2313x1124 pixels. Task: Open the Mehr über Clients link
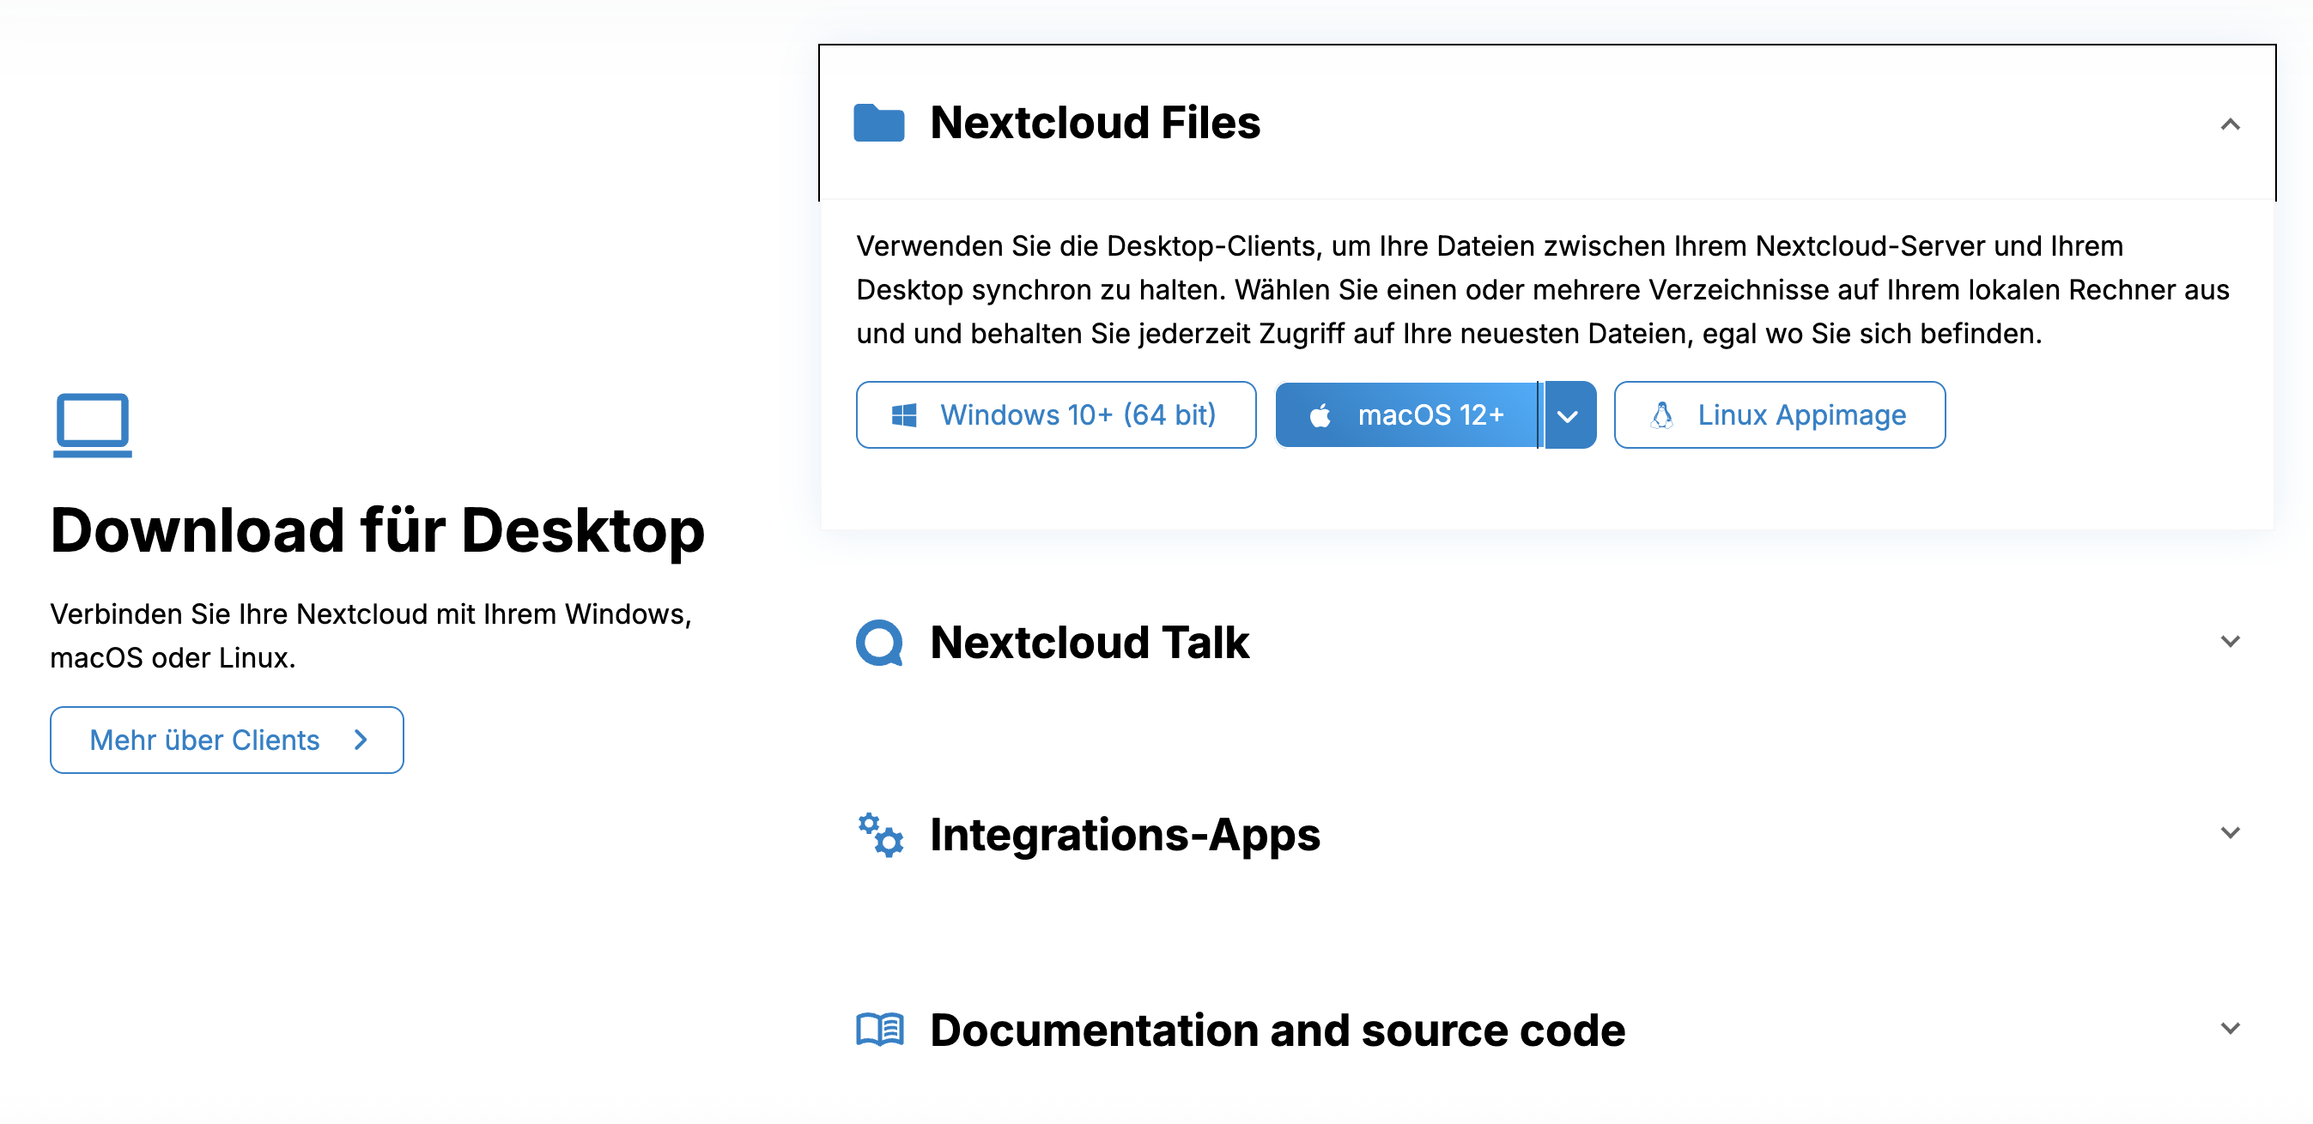pos(227,740)
